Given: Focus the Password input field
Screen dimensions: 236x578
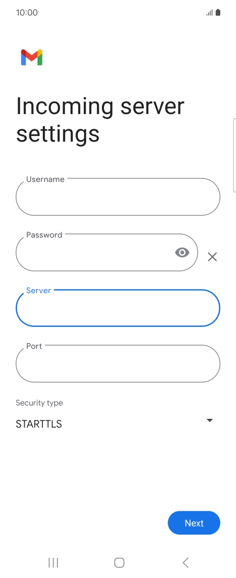Looking at the screenshot, I should (x=107, y=253).
